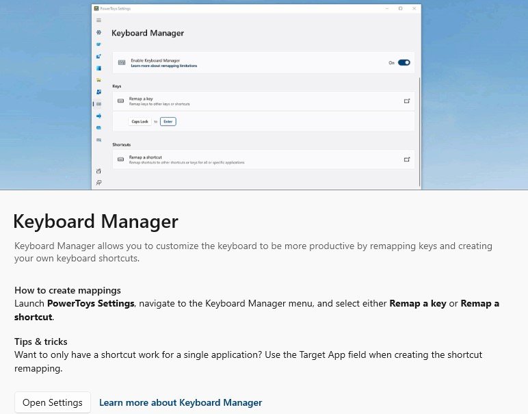Click the Give feedback icon at sidebar bottom
The image size is (528, 414).
(98, 183)
